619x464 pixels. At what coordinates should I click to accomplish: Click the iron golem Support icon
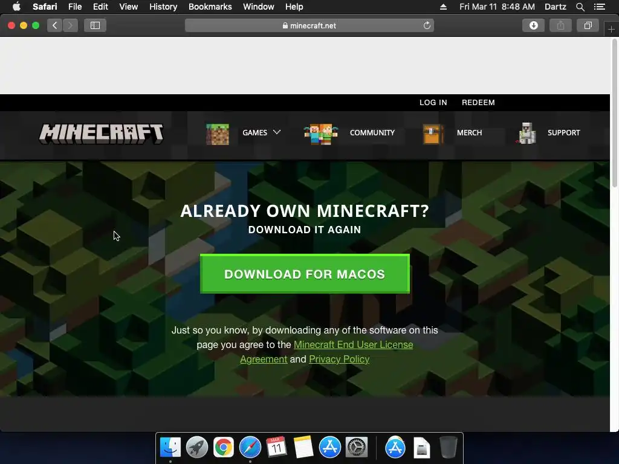coord(527,134)
